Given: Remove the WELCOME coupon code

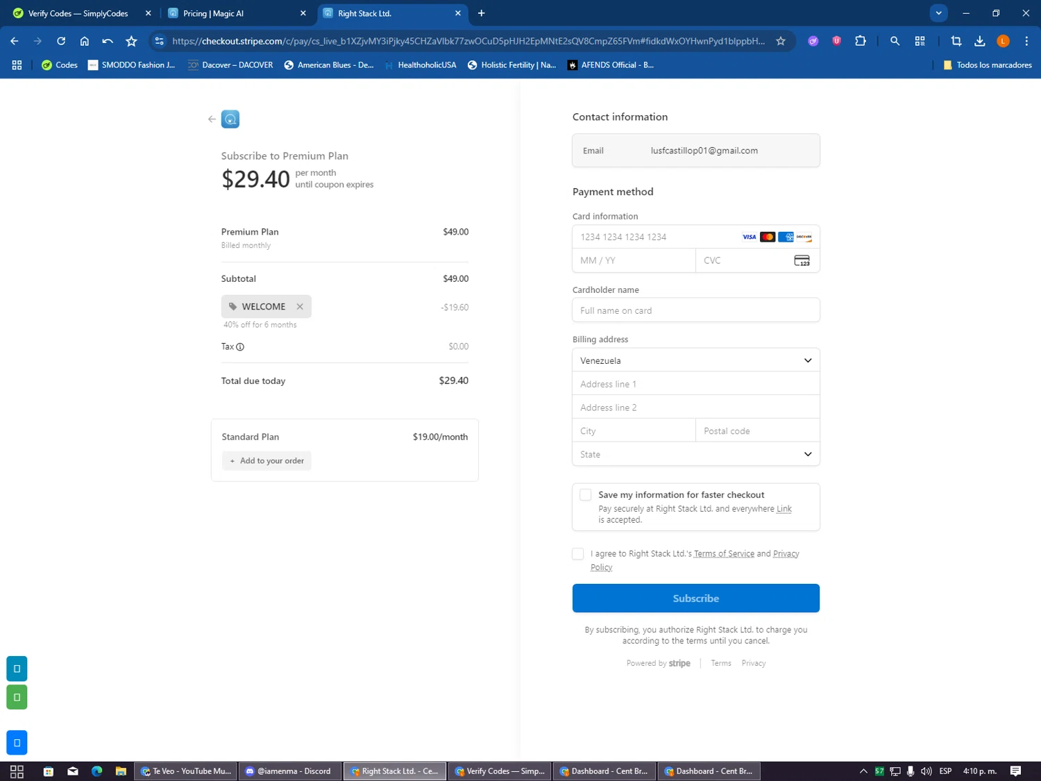Looking at the screenshot, I should (x=300, y=306).
